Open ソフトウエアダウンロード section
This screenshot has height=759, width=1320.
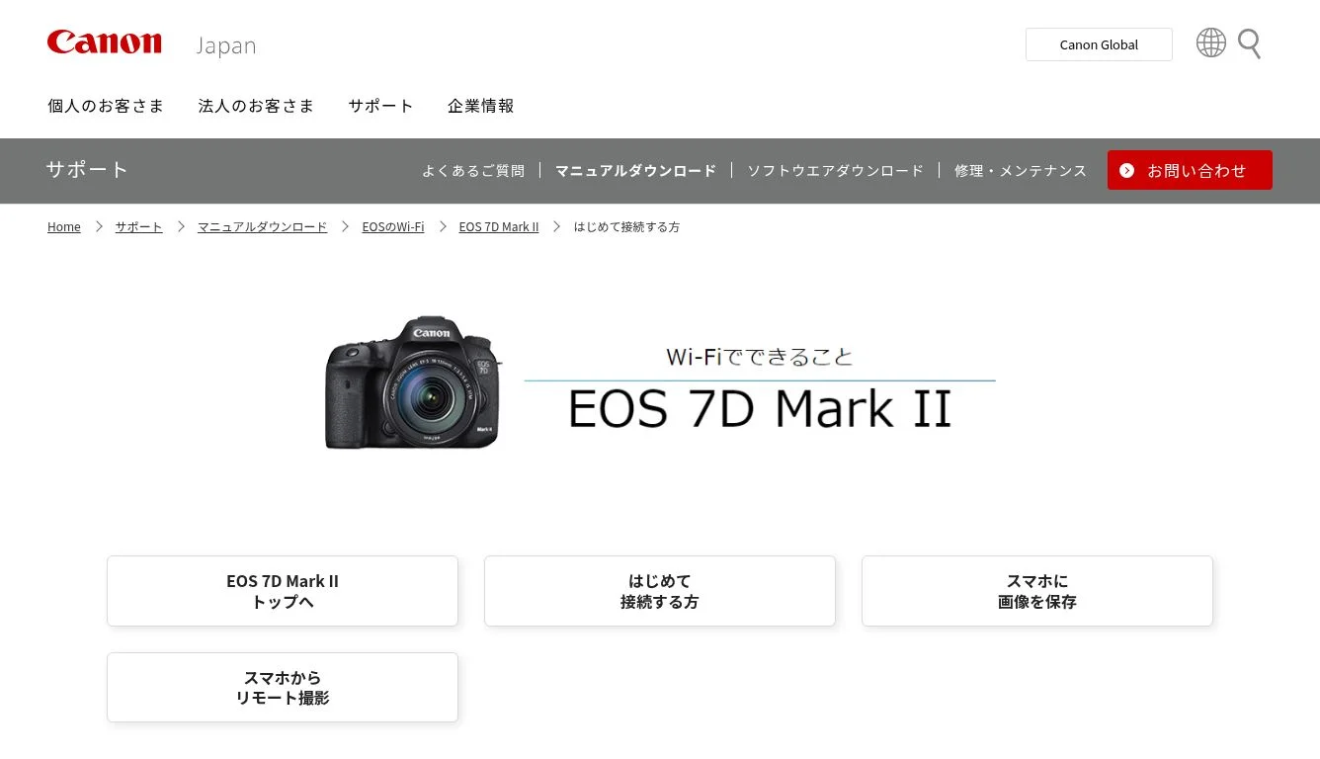[835, 171]
